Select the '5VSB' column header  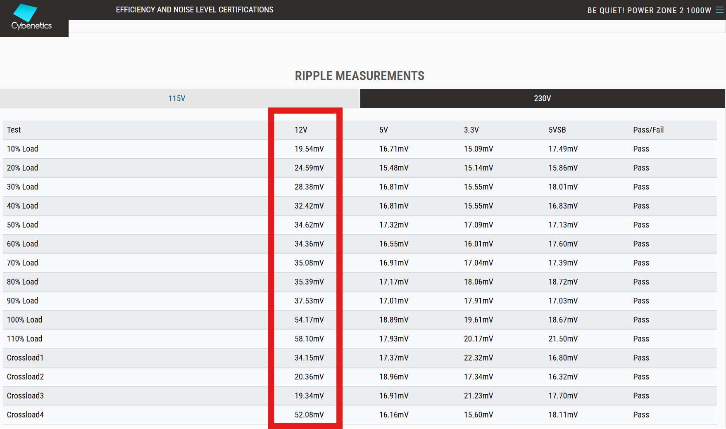click(557, 130)
